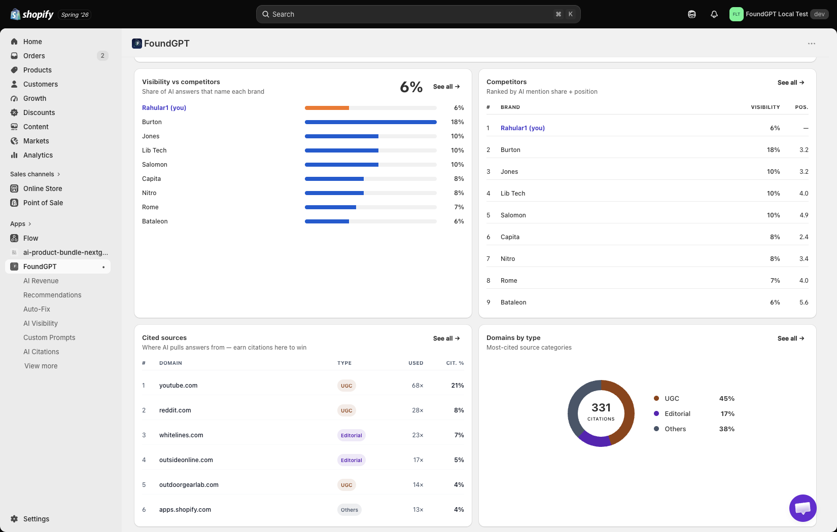
Task: Click the Content icon in sidebar
Action: (x=14, y=127)
